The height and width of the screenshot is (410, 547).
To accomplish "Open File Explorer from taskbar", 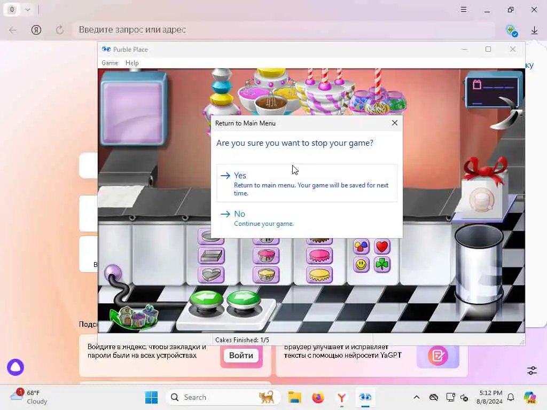I will tap(295, 397).
